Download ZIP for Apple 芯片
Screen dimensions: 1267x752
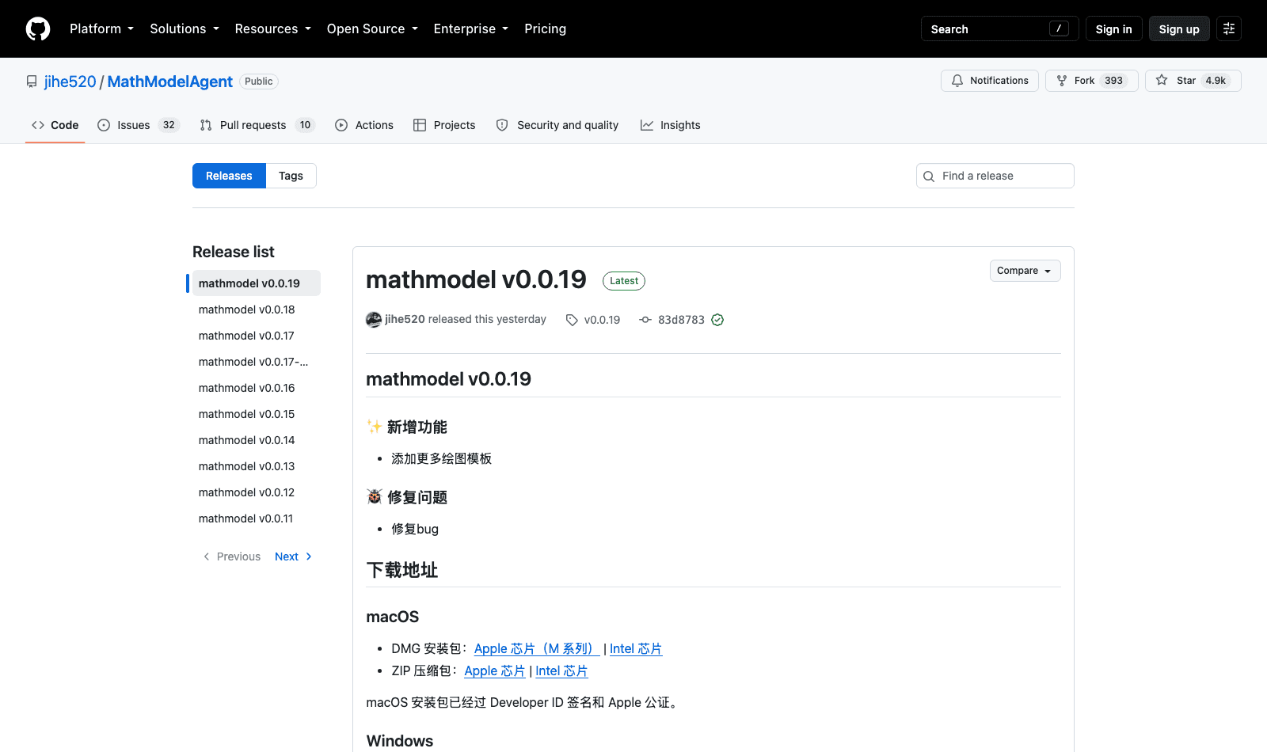(x=495, y=670)
